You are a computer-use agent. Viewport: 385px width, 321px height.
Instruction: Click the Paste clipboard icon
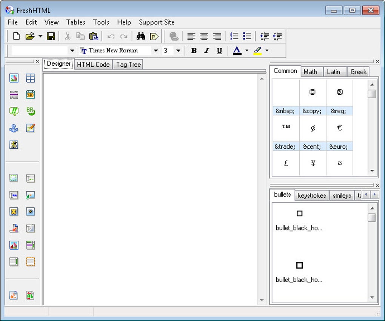click(94, 36)
